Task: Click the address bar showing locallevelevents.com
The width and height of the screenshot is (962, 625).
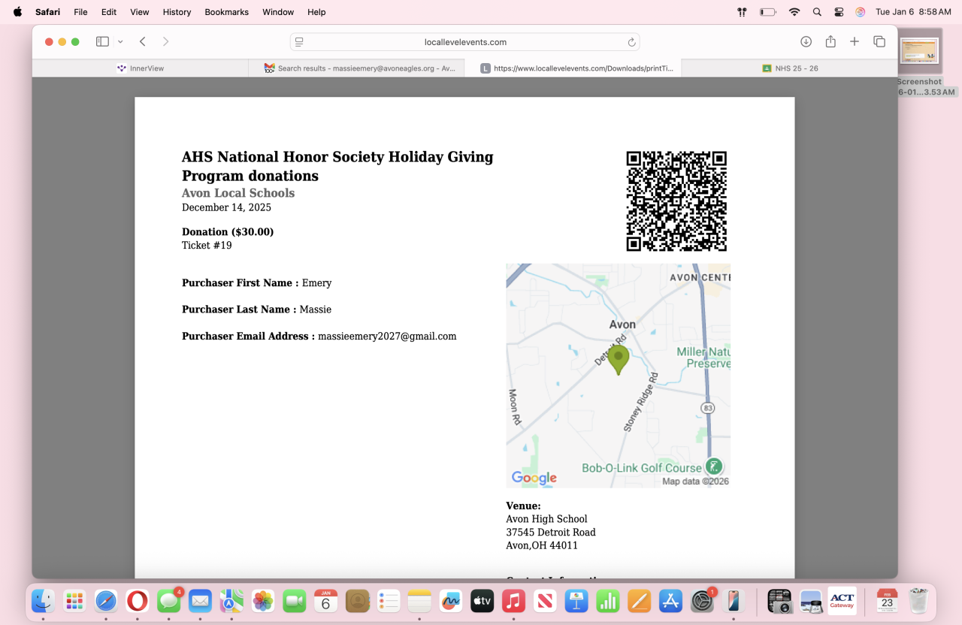Action: coord(465,42)
